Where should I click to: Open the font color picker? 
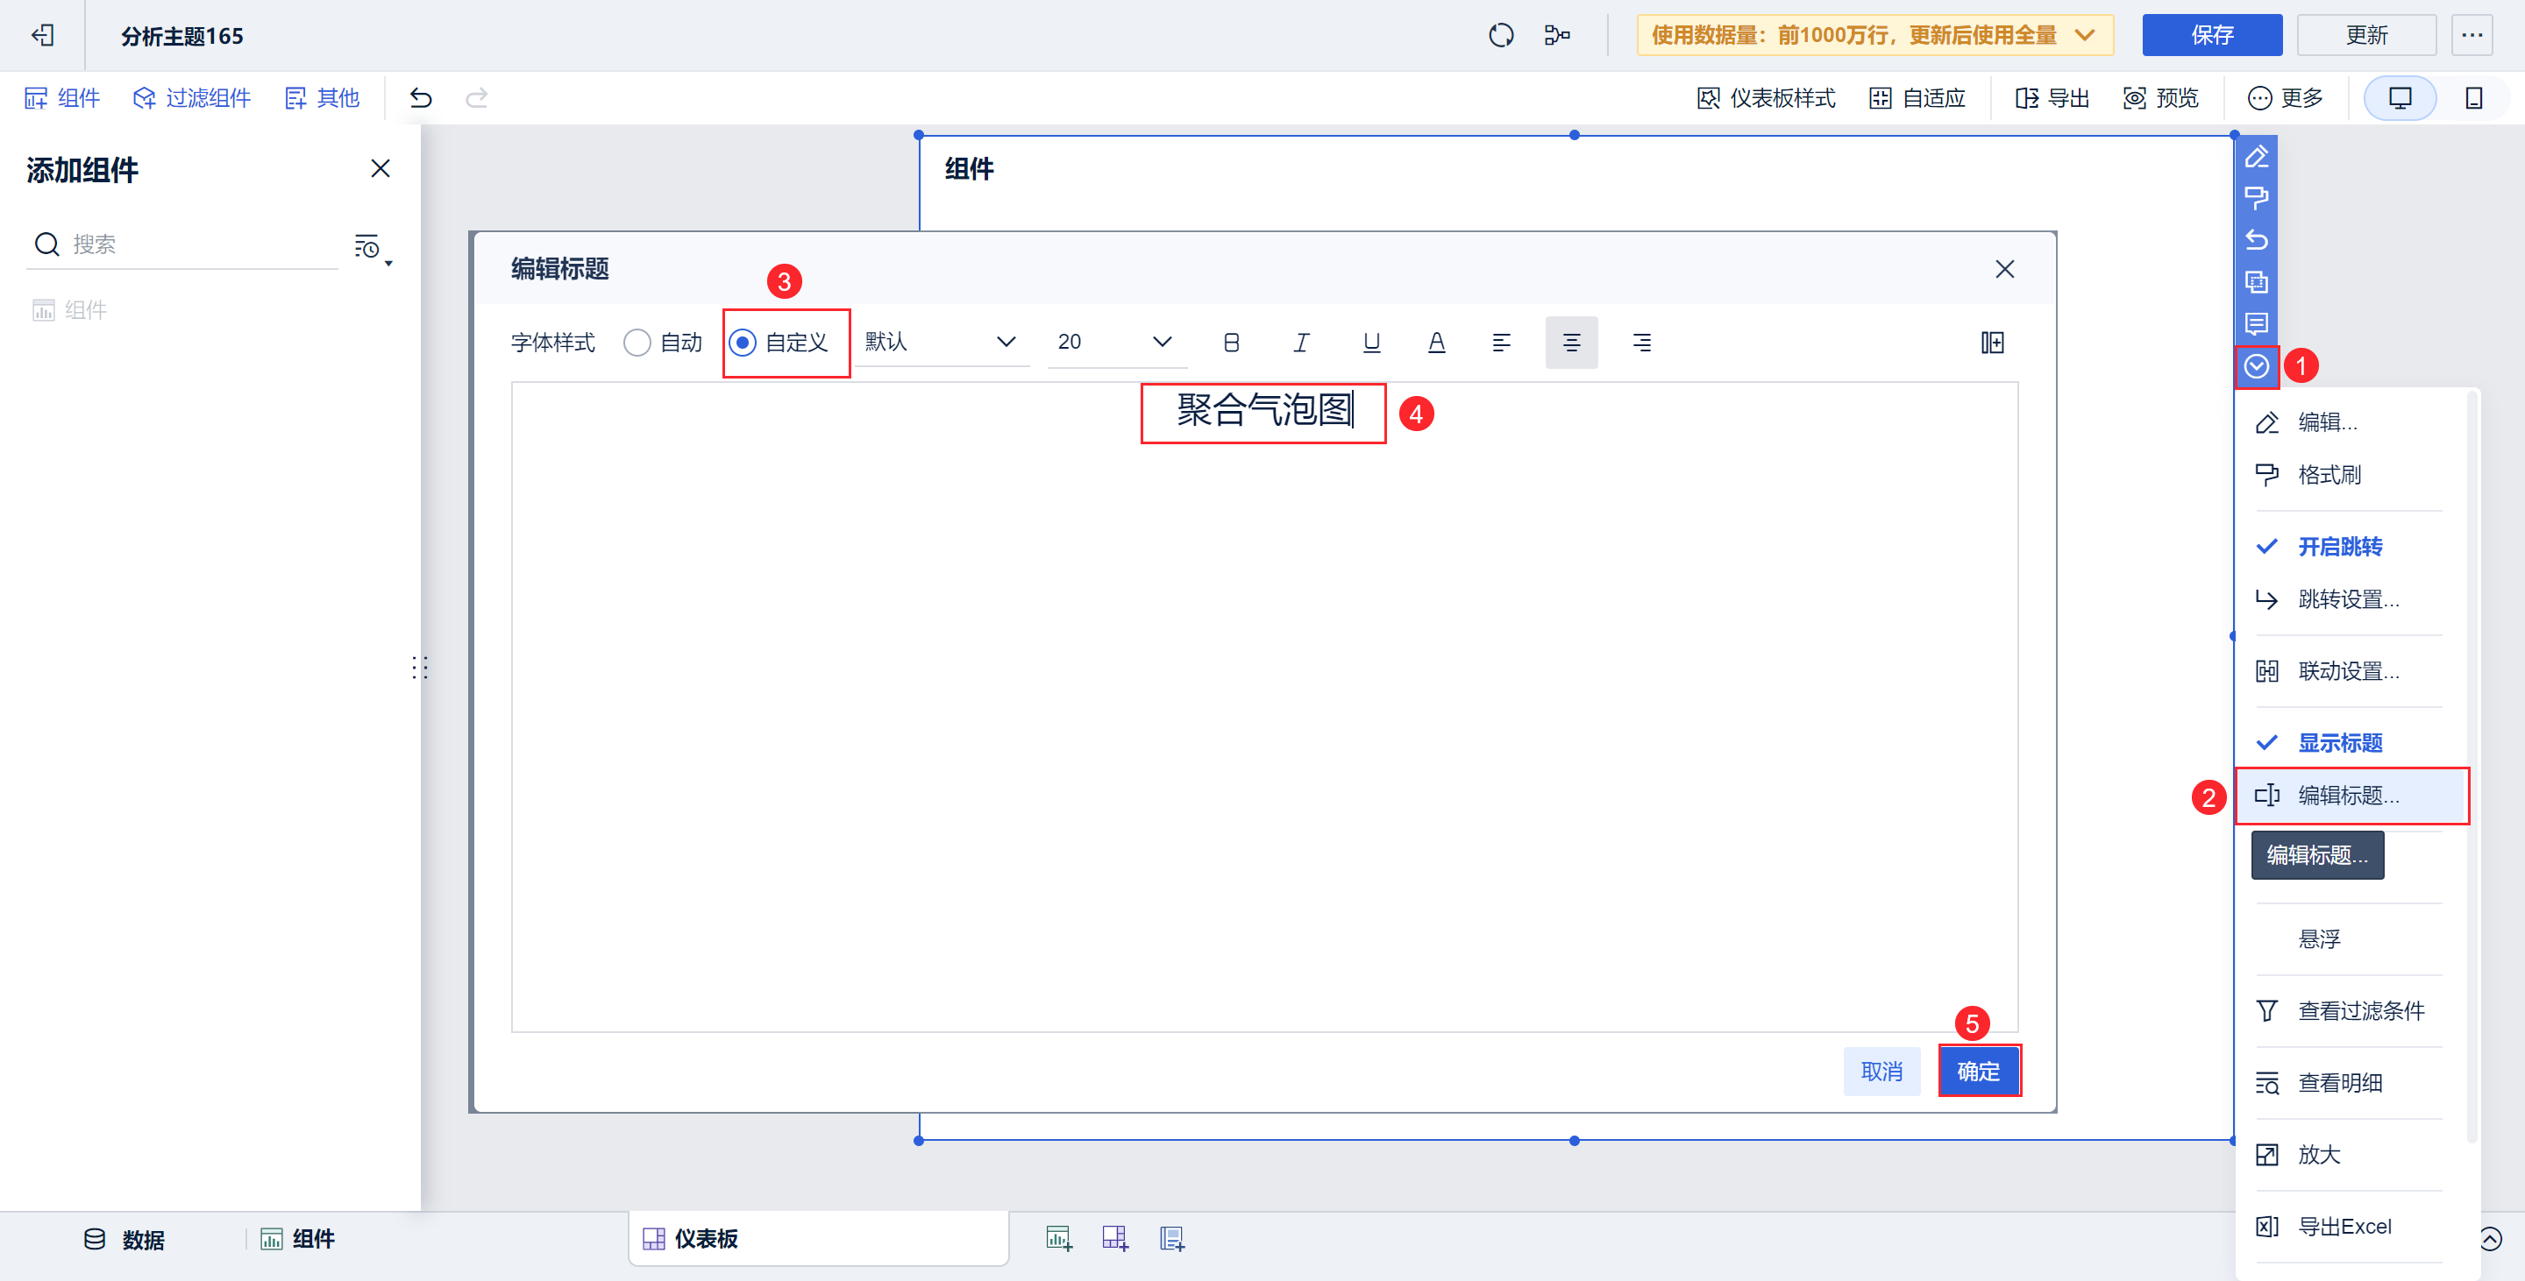point(1436,343)
